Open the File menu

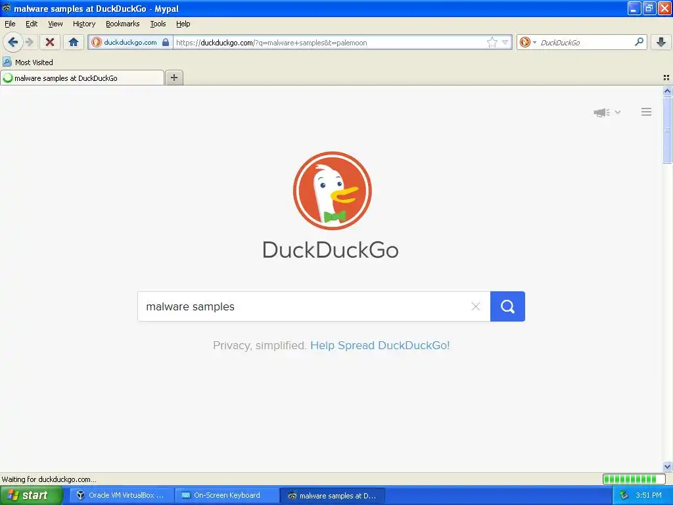pos(10,24)
